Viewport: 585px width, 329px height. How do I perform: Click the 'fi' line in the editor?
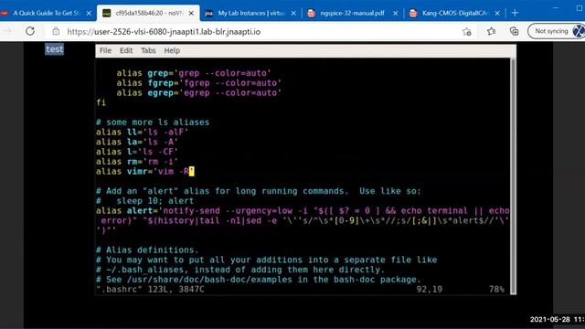pyautogui.click(x=101, y=102)
